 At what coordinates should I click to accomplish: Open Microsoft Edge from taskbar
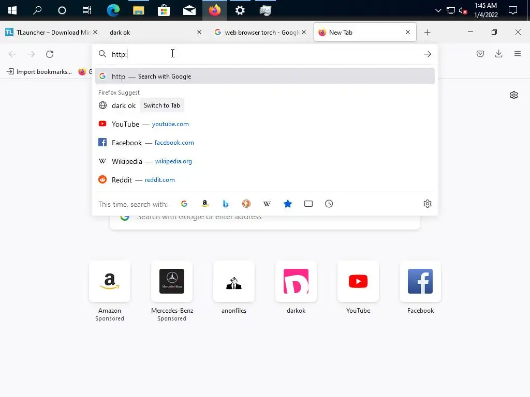point(113,10)
